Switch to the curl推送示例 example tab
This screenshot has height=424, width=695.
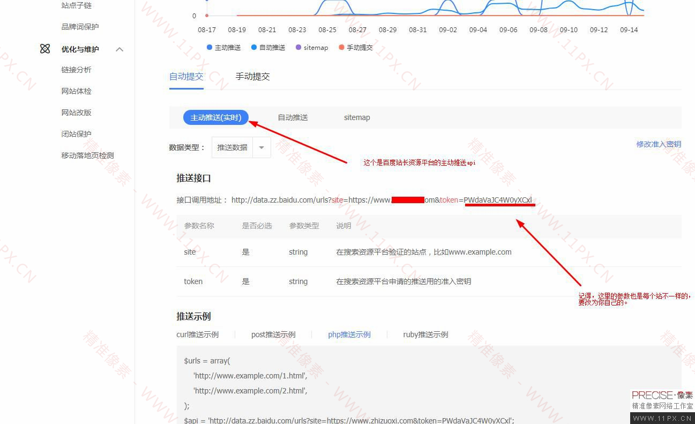coord(197,334)
